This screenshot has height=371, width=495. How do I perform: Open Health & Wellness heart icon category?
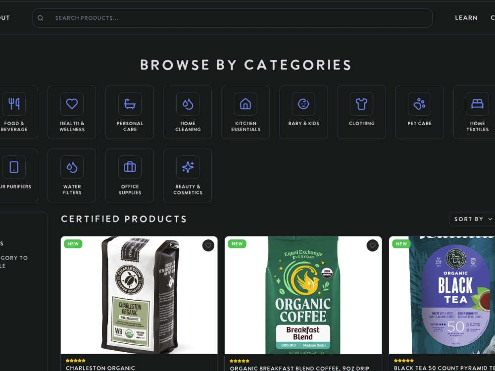[x=72, y=104]
